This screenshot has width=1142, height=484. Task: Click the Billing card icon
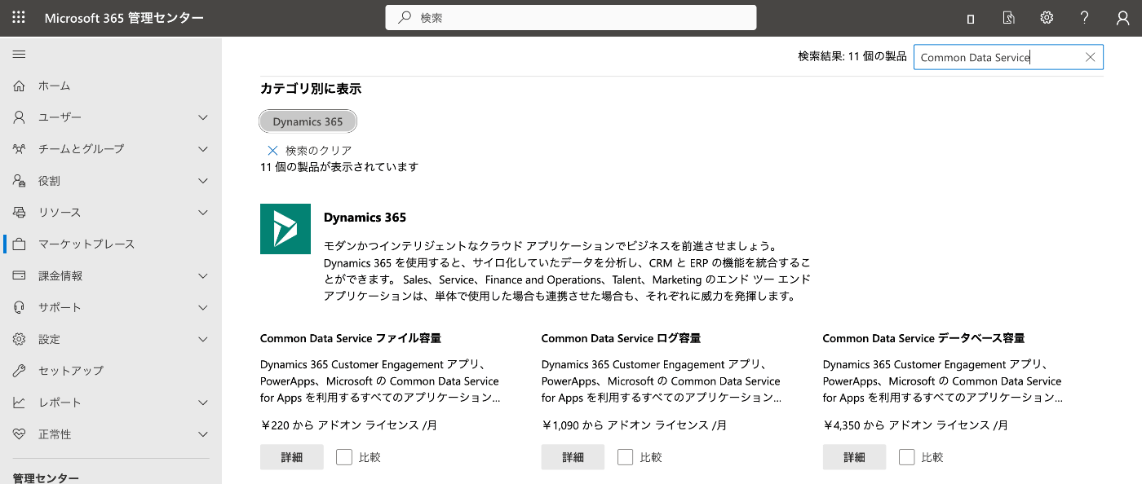(x=20, y=276)
